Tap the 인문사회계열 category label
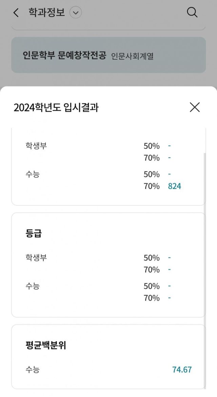The height and width of the screenshot is (397, 217). [x=132, y=56]
